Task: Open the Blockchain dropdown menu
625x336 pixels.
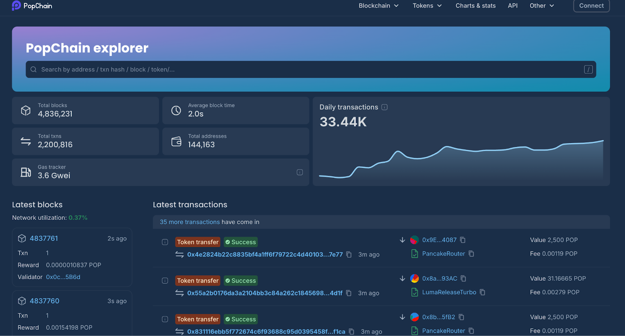Action: (379, 6)
